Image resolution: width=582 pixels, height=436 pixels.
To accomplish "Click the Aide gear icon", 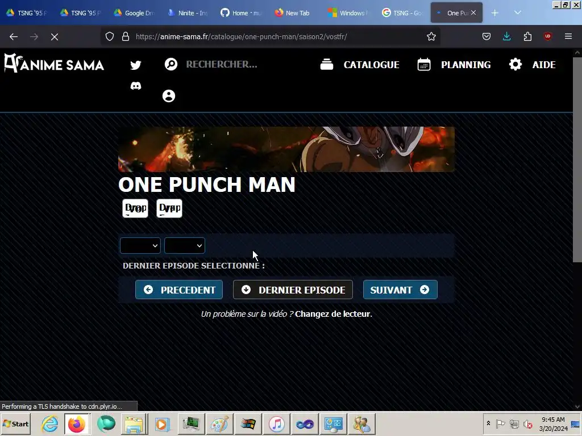I will pos(515,64).
